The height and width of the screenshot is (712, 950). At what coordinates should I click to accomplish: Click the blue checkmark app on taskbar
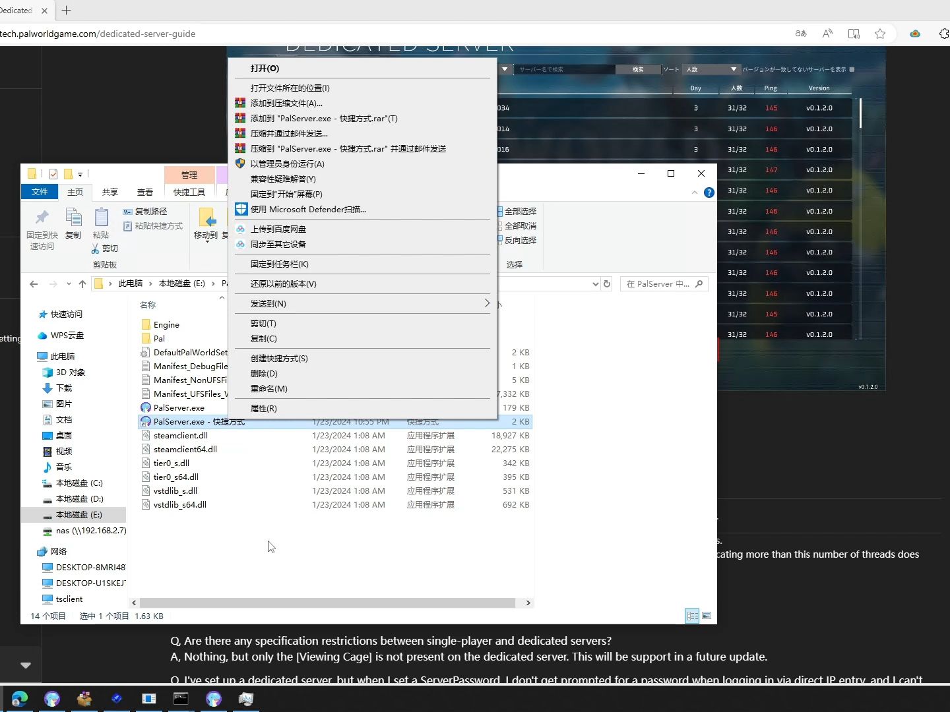[117, 699]
